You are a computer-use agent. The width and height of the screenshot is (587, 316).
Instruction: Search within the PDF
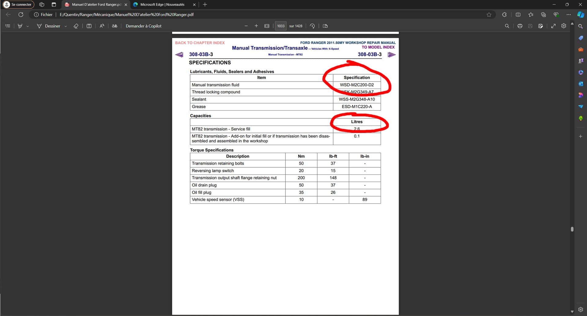[x=507, y=26]
